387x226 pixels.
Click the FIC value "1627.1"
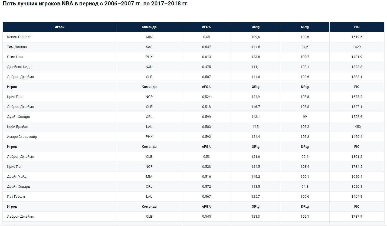[357, 107]
